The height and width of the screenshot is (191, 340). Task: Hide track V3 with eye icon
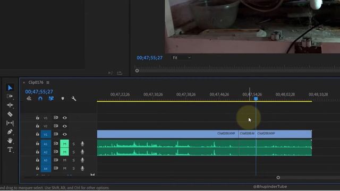click(x=65, y=118)
